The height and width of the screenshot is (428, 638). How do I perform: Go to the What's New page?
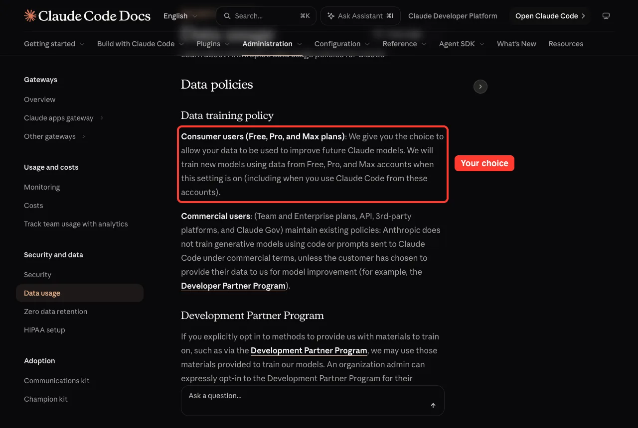516,44
